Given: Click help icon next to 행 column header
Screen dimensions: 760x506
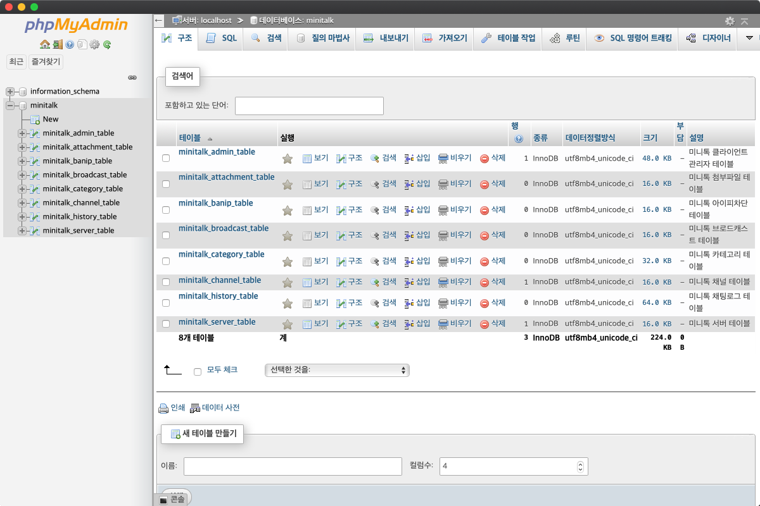Looking at the screenshot, I should (x=519, y=139).
